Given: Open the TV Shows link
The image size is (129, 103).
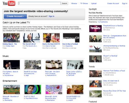Looking at the screenshot, I should pos(84,4).
